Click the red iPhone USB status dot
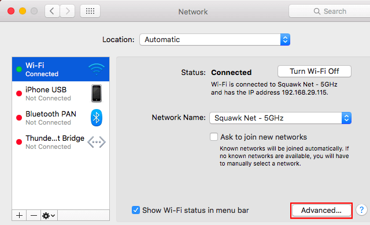The height and width of the screenshot is (225, 370). pyautogui.click(x=19, y=93)
